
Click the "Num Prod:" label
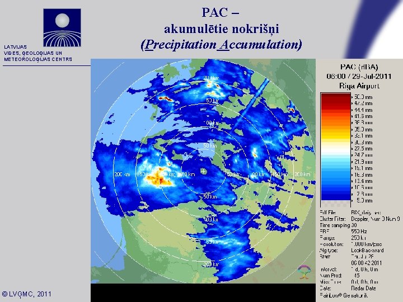331,276
